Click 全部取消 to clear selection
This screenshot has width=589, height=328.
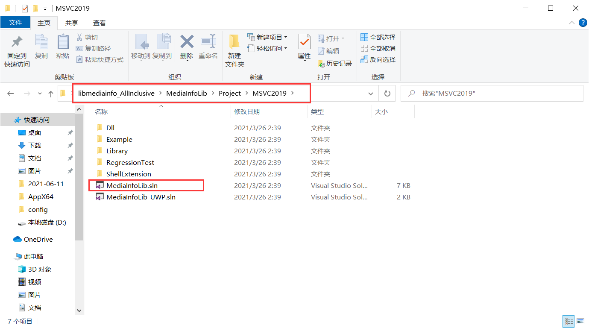[378, 48]
